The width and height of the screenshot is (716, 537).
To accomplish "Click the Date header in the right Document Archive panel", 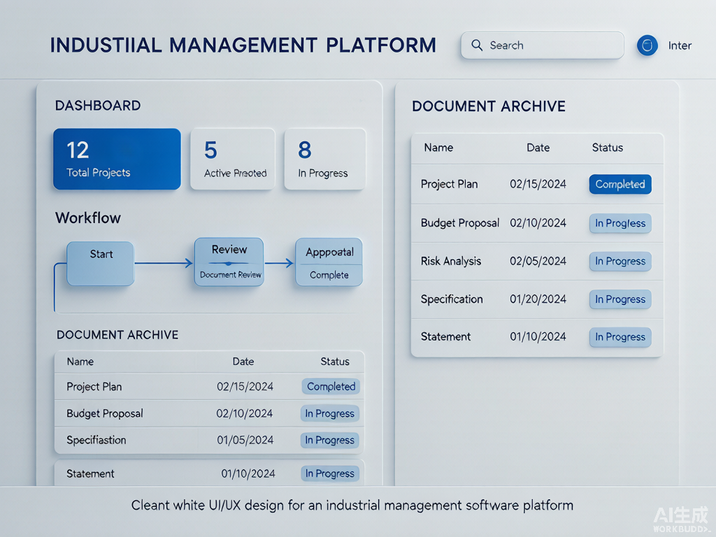I will click(538, 148).
